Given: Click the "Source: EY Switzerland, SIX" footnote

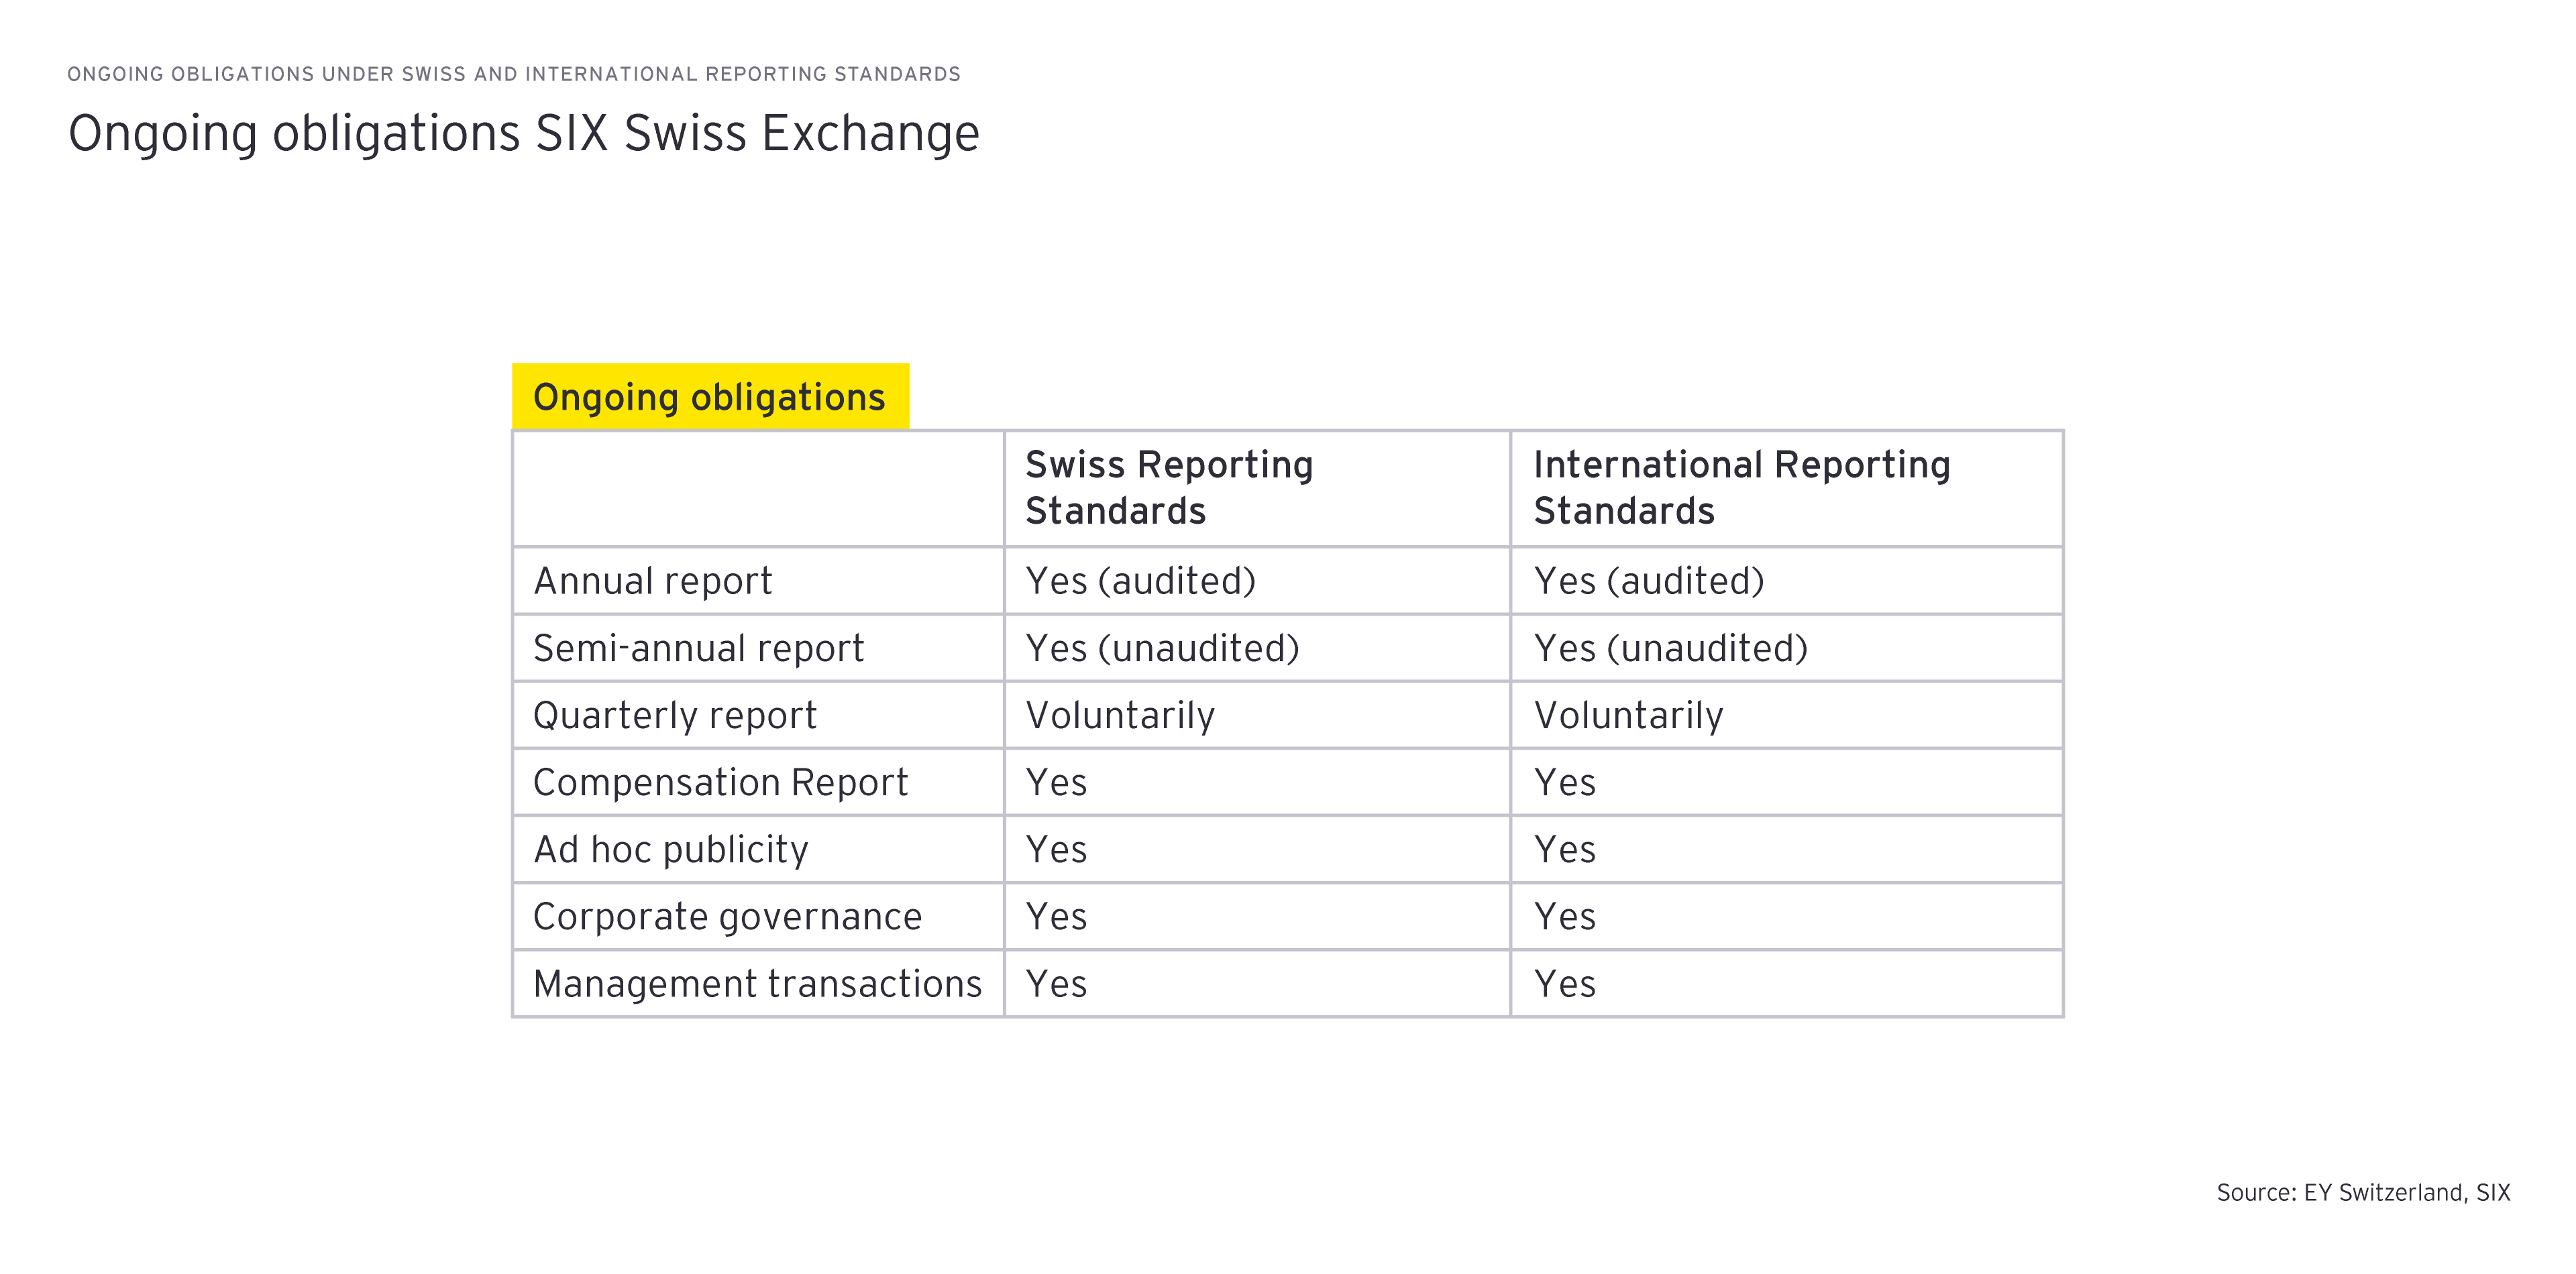Looking at the screenshot, I should (x=2362, y=1192).
